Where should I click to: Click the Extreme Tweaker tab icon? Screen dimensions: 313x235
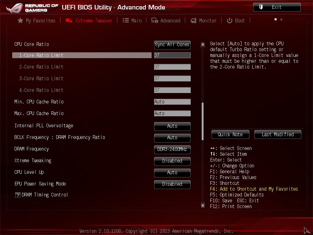click(69, 21)
